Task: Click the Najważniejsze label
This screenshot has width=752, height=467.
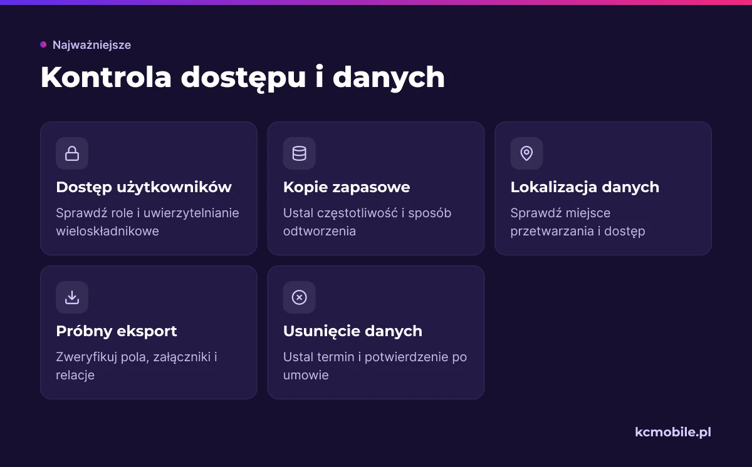Action: point(91,45)
